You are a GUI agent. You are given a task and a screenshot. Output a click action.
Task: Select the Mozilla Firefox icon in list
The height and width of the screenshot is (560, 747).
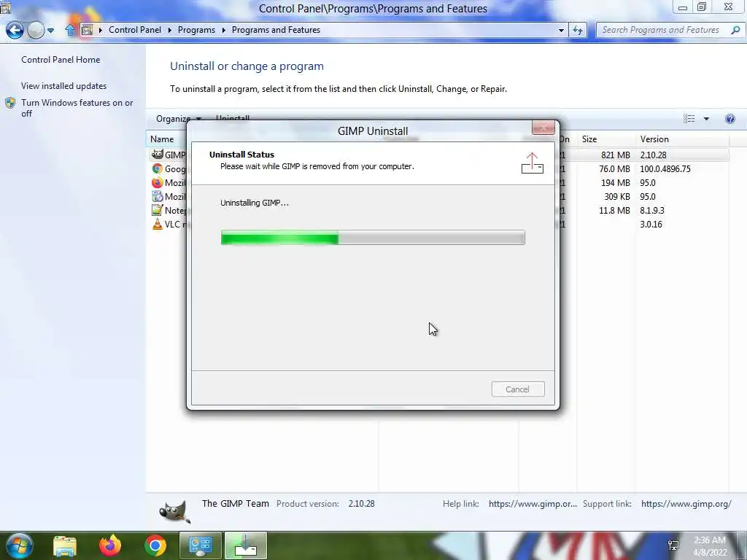pos(158,182)
